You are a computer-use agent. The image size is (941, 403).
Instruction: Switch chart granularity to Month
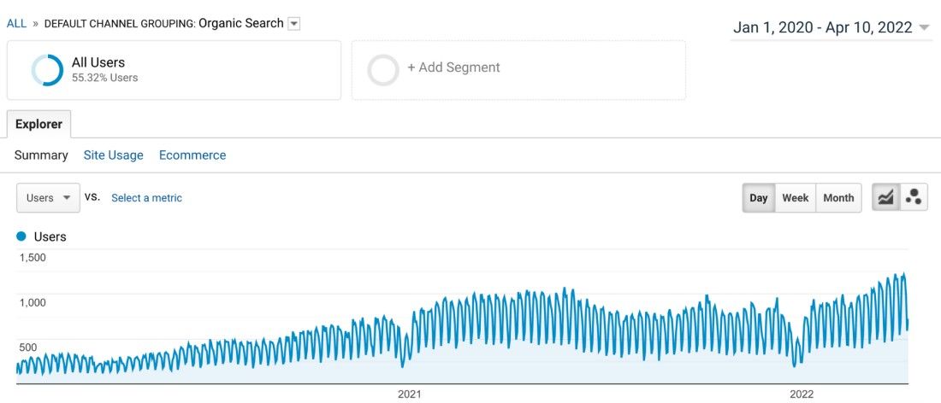[x=838, y=197]
